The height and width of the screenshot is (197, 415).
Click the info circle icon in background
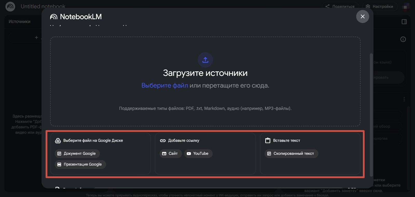[x=403, y=39]
